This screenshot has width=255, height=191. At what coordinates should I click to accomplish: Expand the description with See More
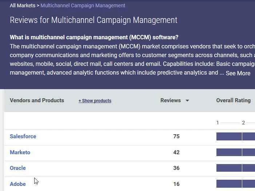pyautogui.click(x=238, y=73)
